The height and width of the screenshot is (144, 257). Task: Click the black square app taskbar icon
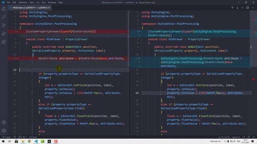(49, 141)
